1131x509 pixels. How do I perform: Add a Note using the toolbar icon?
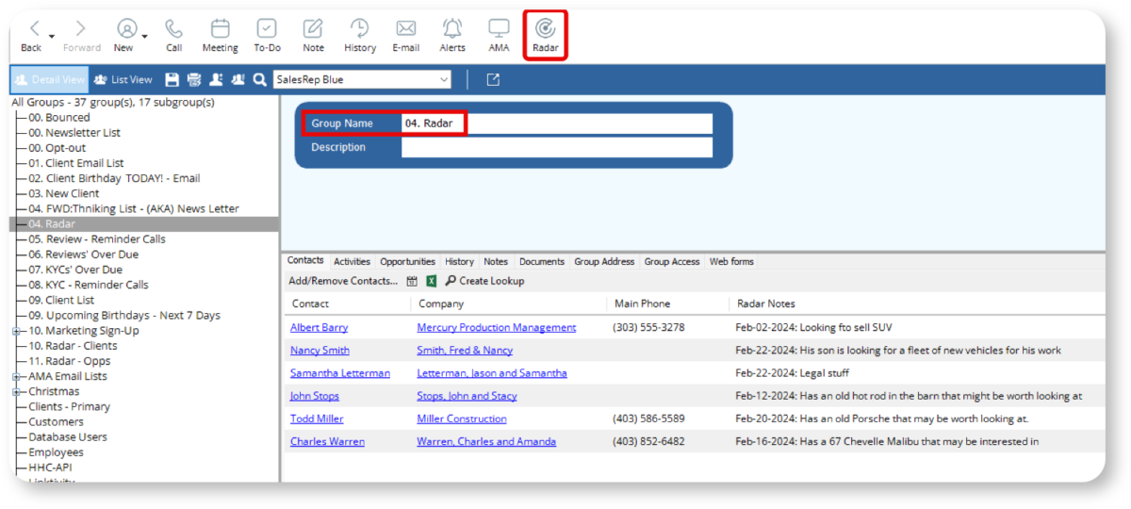tap(313, 29)
